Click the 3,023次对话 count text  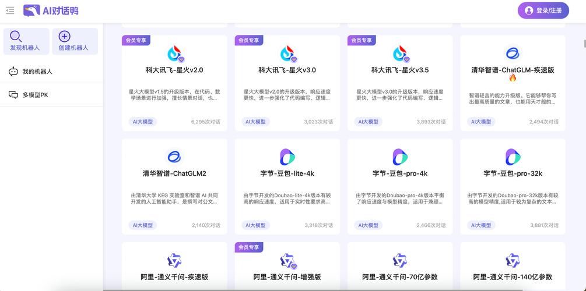[318, 122]
